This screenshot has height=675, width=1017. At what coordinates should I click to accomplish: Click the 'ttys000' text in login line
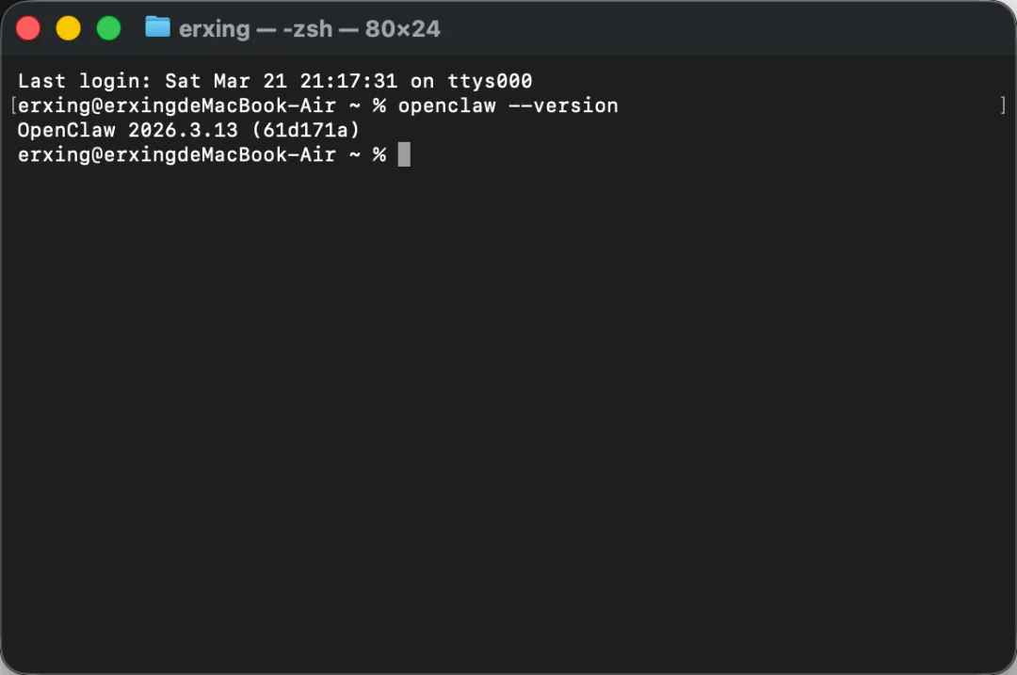[490, 81]
